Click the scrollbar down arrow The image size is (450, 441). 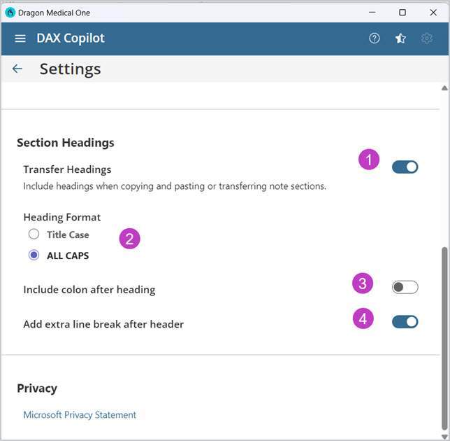tap(444, 436)
